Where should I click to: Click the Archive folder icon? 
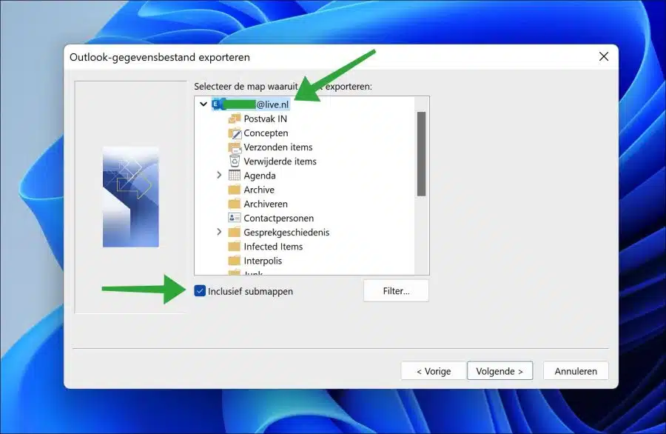[x=235, y=190]
